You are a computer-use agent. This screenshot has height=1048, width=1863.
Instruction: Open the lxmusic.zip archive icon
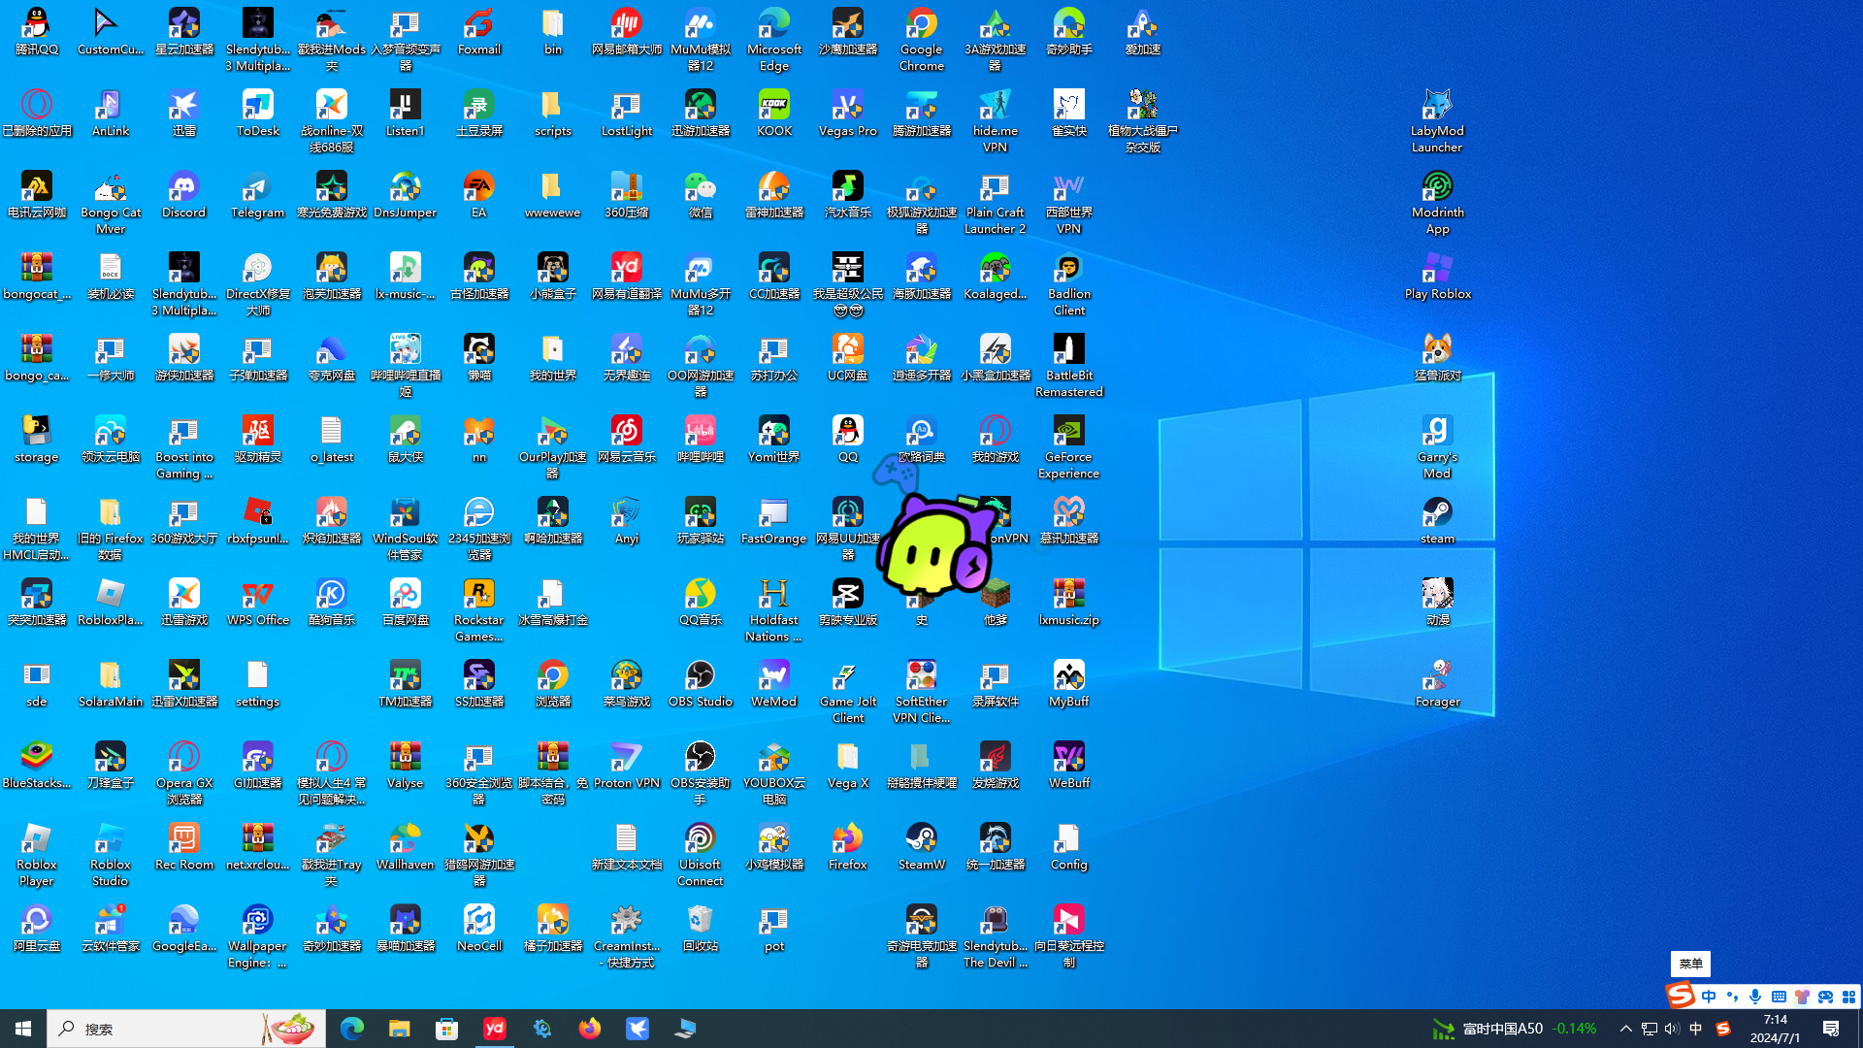click(1068, 603)
